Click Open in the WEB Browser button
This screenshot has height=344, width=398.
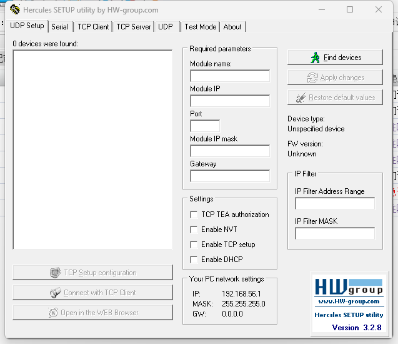93,313
